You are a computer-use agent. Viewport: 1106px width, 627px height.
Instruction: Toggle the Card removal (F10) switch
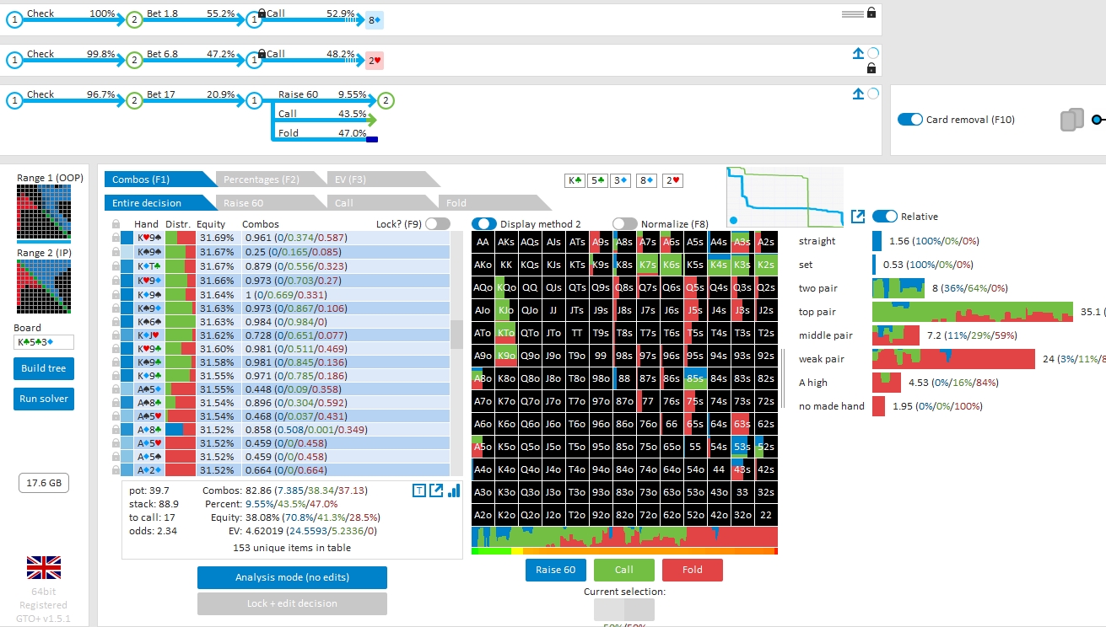(910, 120)
